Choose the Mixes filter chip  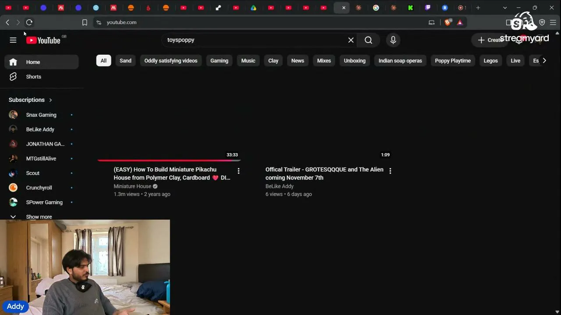[x=324, y=61]
